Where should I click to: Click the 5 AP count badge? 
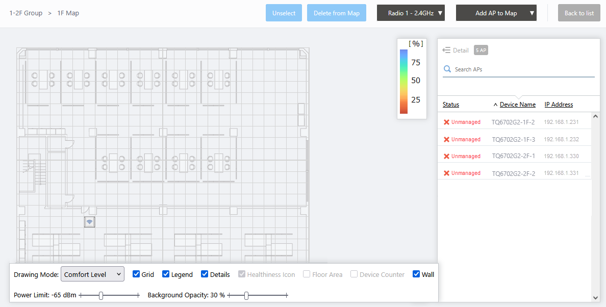[x=481, y=50]
